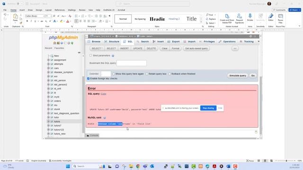Click the Windows Start button

point(68,166)
